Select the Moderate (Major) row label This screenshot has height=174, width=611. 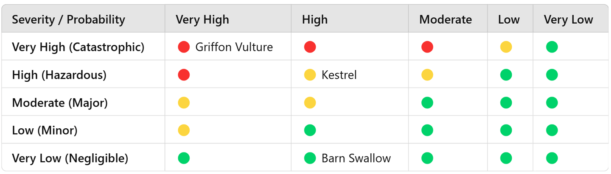click(x=60, y=103)
